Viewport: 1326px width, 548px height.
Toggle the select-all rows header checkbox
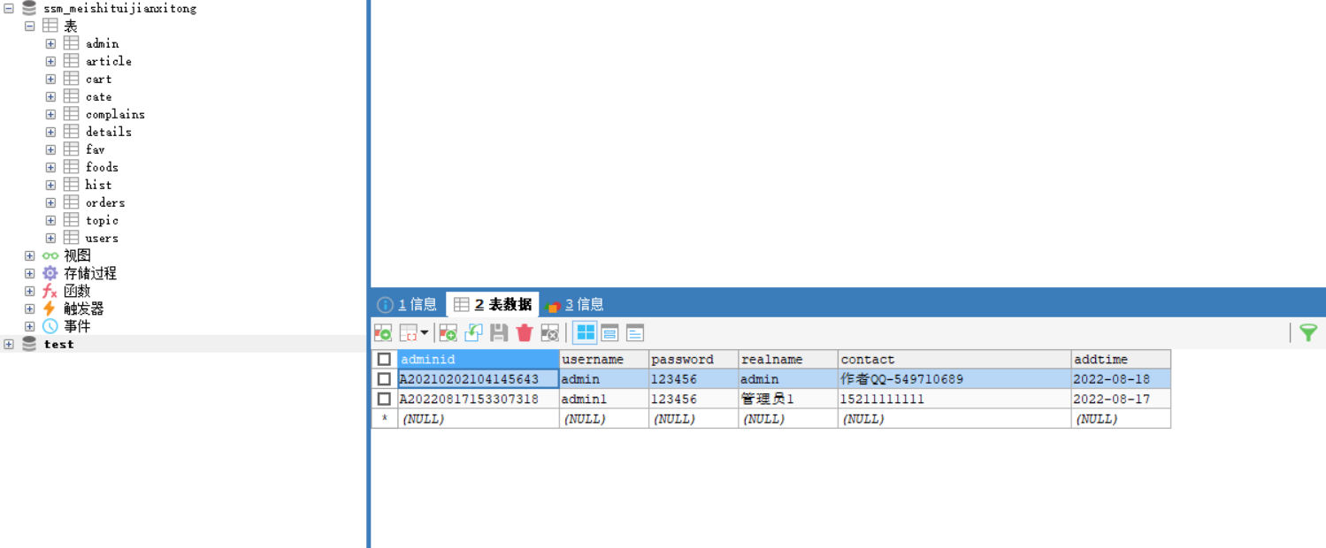[384, 360]
